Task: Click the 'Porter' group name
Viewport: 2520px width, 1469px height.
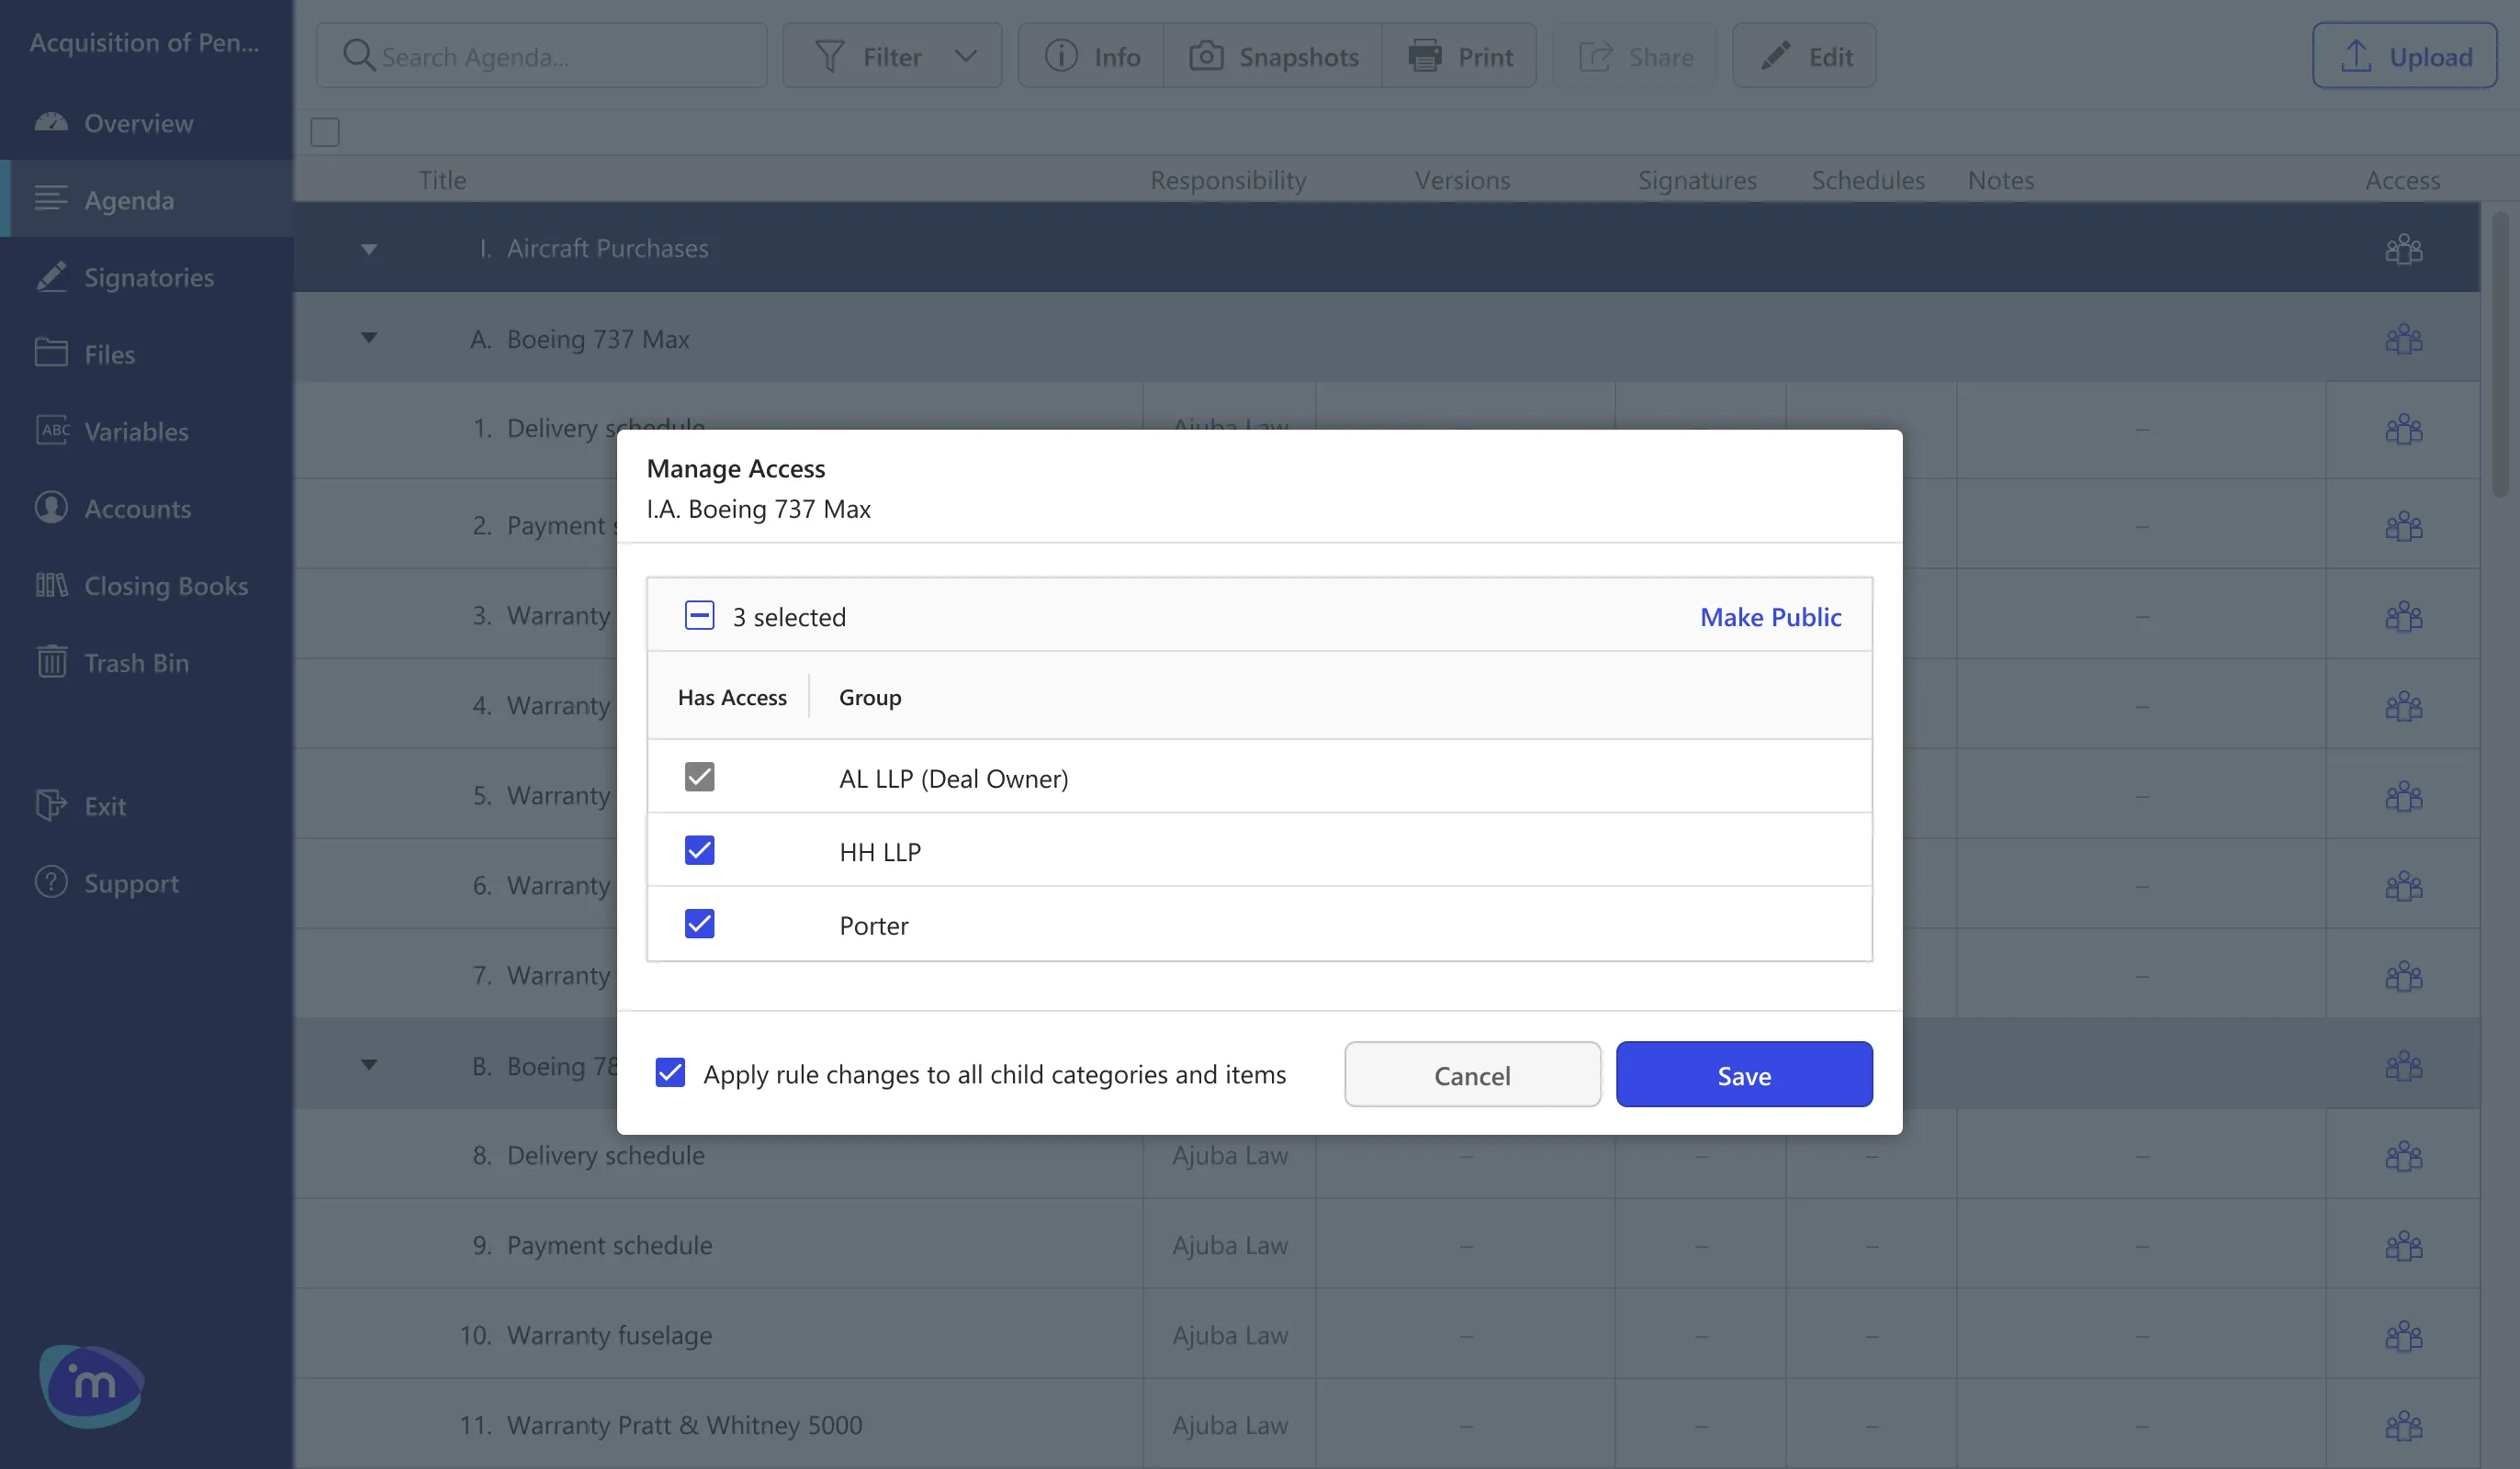Action: (x=874, y=925)
